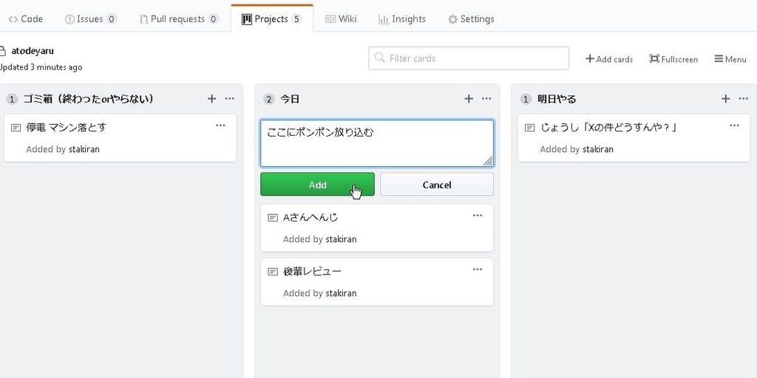Viewport: 757px width, 378px height.
Task: Click note icon on じょうし card
Action: (x=529, y=128)
